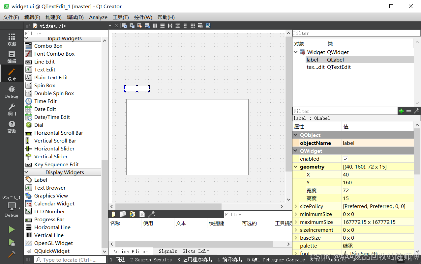Collapse the Widget node in object tree

pyautogui.click(x=296, y=52)
